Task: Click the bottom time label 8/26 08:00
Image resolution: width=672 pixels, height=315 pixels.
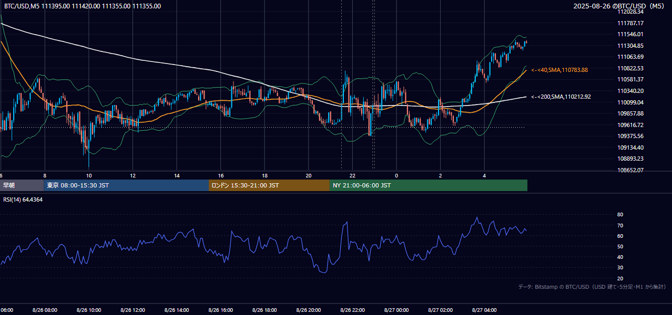Action: pos(45,310)
